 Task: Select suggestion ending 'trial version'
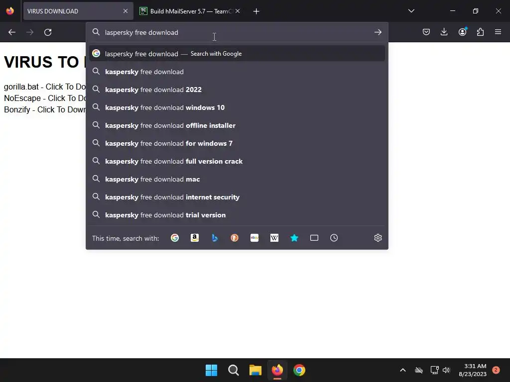click(237, 215)
